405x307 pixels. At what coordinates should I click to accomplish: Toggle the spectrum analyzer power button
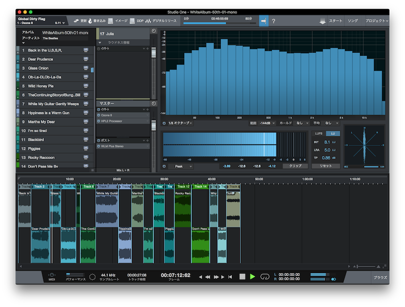(164, 123)
